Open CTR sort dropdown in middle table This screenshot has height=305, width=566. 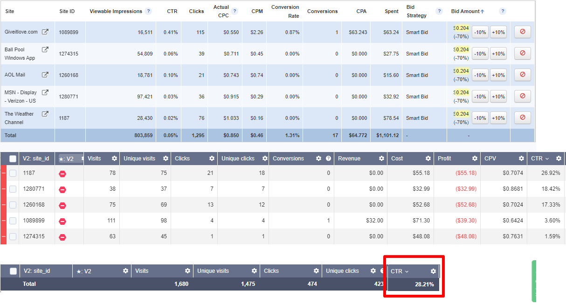[x=547, y=159]
